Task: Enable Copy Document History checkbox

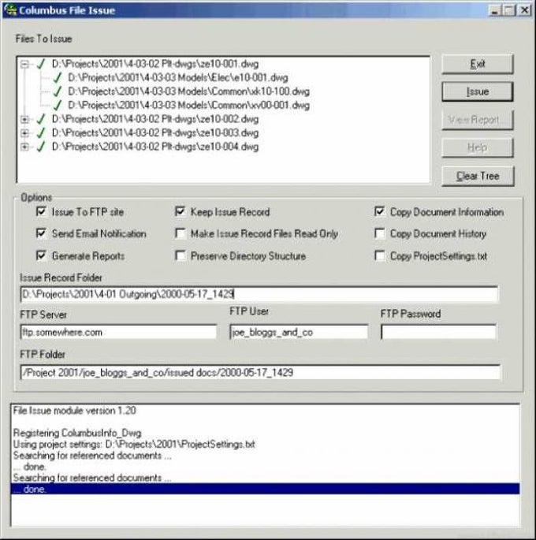Action: point(380,233)
